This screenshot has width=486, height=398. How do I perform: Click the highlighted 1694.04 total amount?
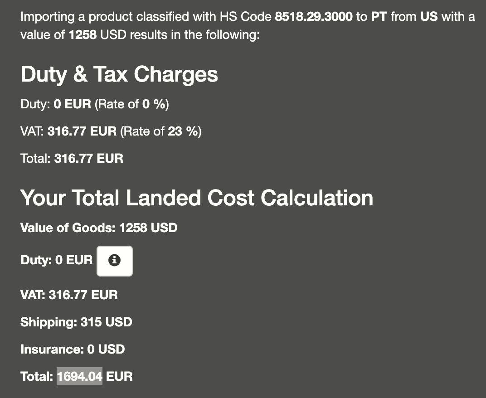80,376
